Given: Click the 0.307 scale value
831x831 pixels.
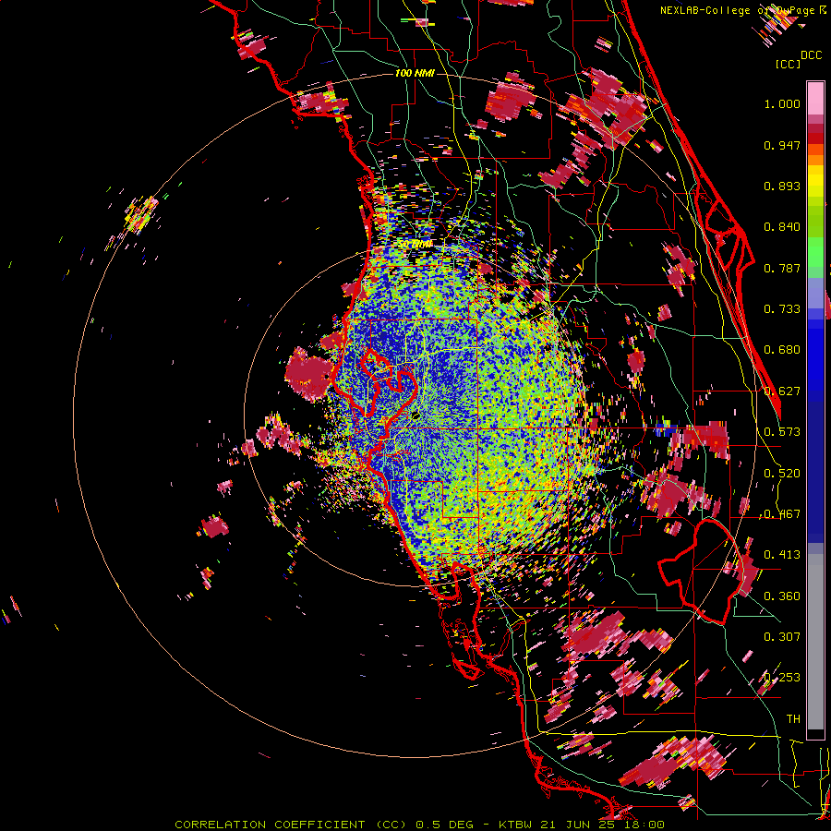Looking at the screenshot, I should [x=782, y=637].
